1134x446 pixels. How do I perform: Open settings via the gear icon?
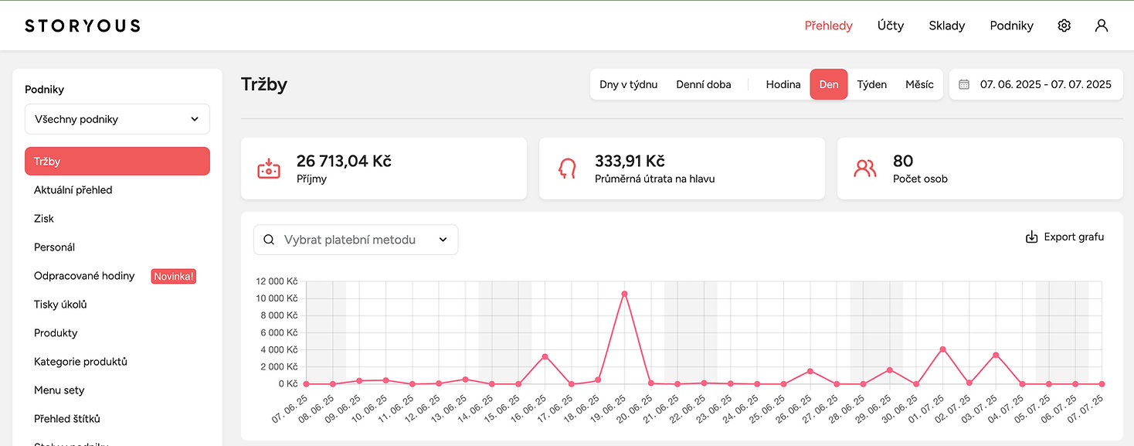[1064, 26]
